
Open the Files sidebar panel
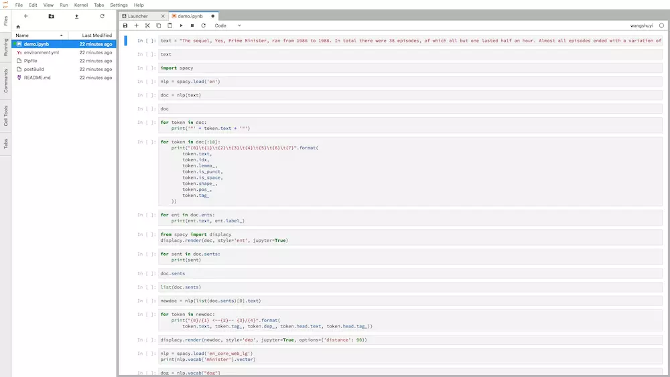click(x=5, y=21)
